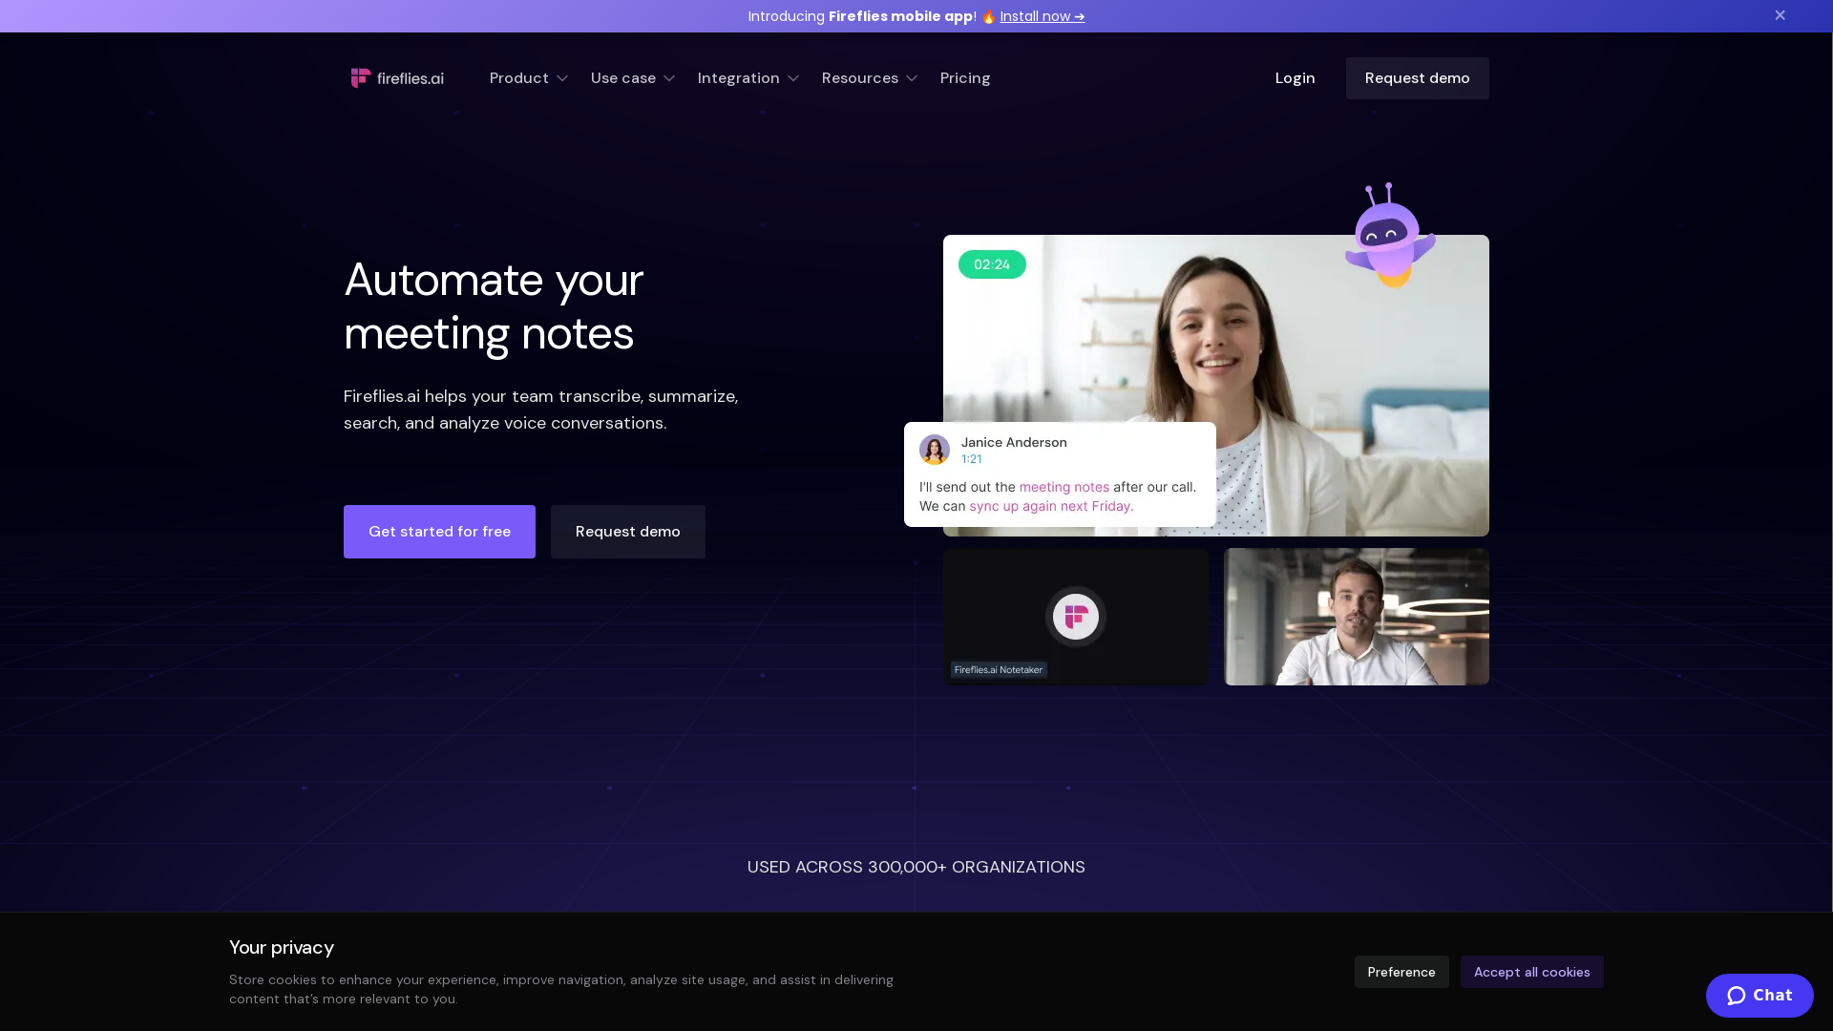The height and width of the screenshot is (1031, 1833).
Task: Expand the Product dropdown menu
Action: tap(528, 78)
